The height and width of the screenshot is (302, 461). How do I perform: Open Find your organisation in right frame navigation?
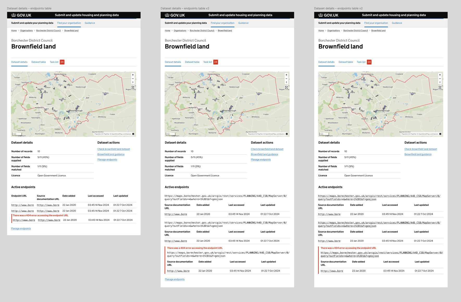point(376,23)
